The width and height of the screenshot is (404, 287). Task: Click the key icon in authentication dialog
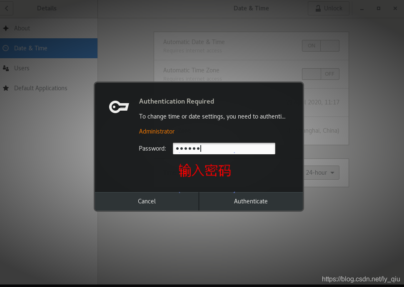(x=119, y=107)
